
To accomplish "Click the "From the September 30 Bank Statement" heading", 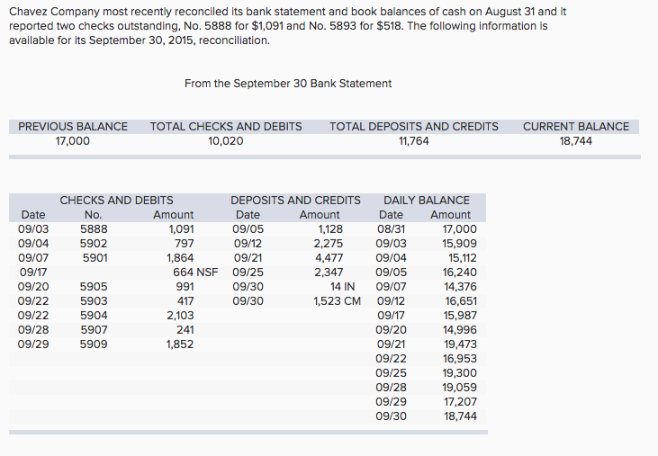I will pos(288,83).
